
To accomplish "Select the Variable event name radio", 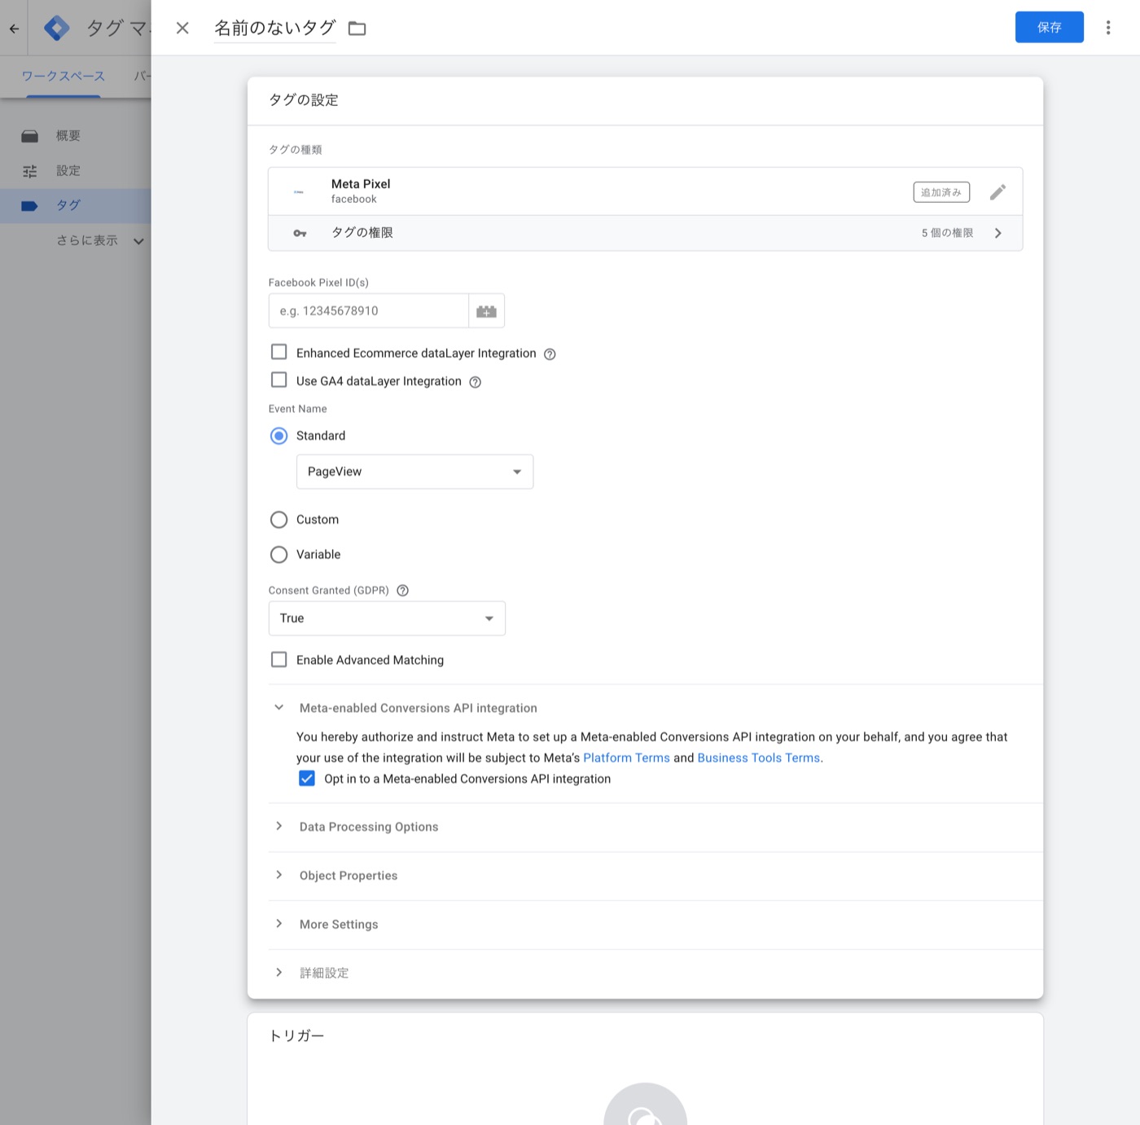I will (x=279, y=555).
